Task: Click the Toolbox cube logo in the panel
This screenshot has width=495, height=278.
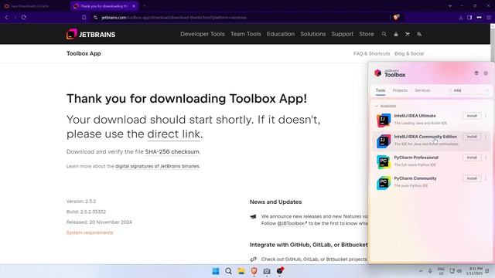Action: (377, 73)
